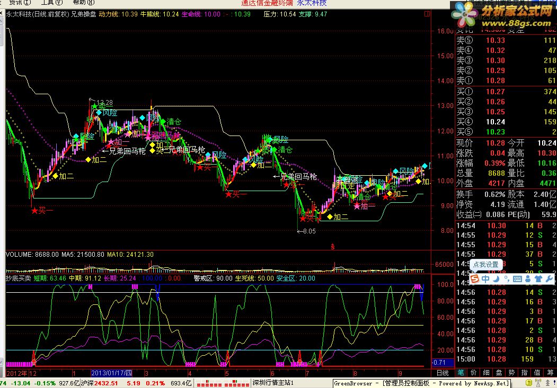Click the 压力: 10.54 label
The image size is (557, 388).
(x=280, y=14)
